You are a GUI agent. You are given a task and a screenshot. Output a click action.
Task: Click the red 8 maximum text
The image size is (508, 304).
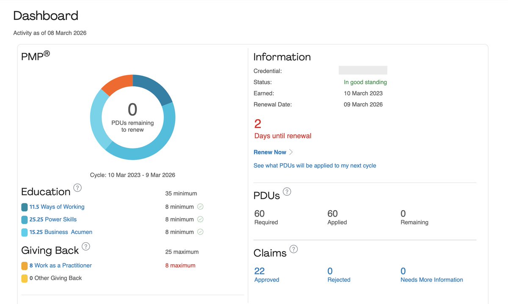180,266
